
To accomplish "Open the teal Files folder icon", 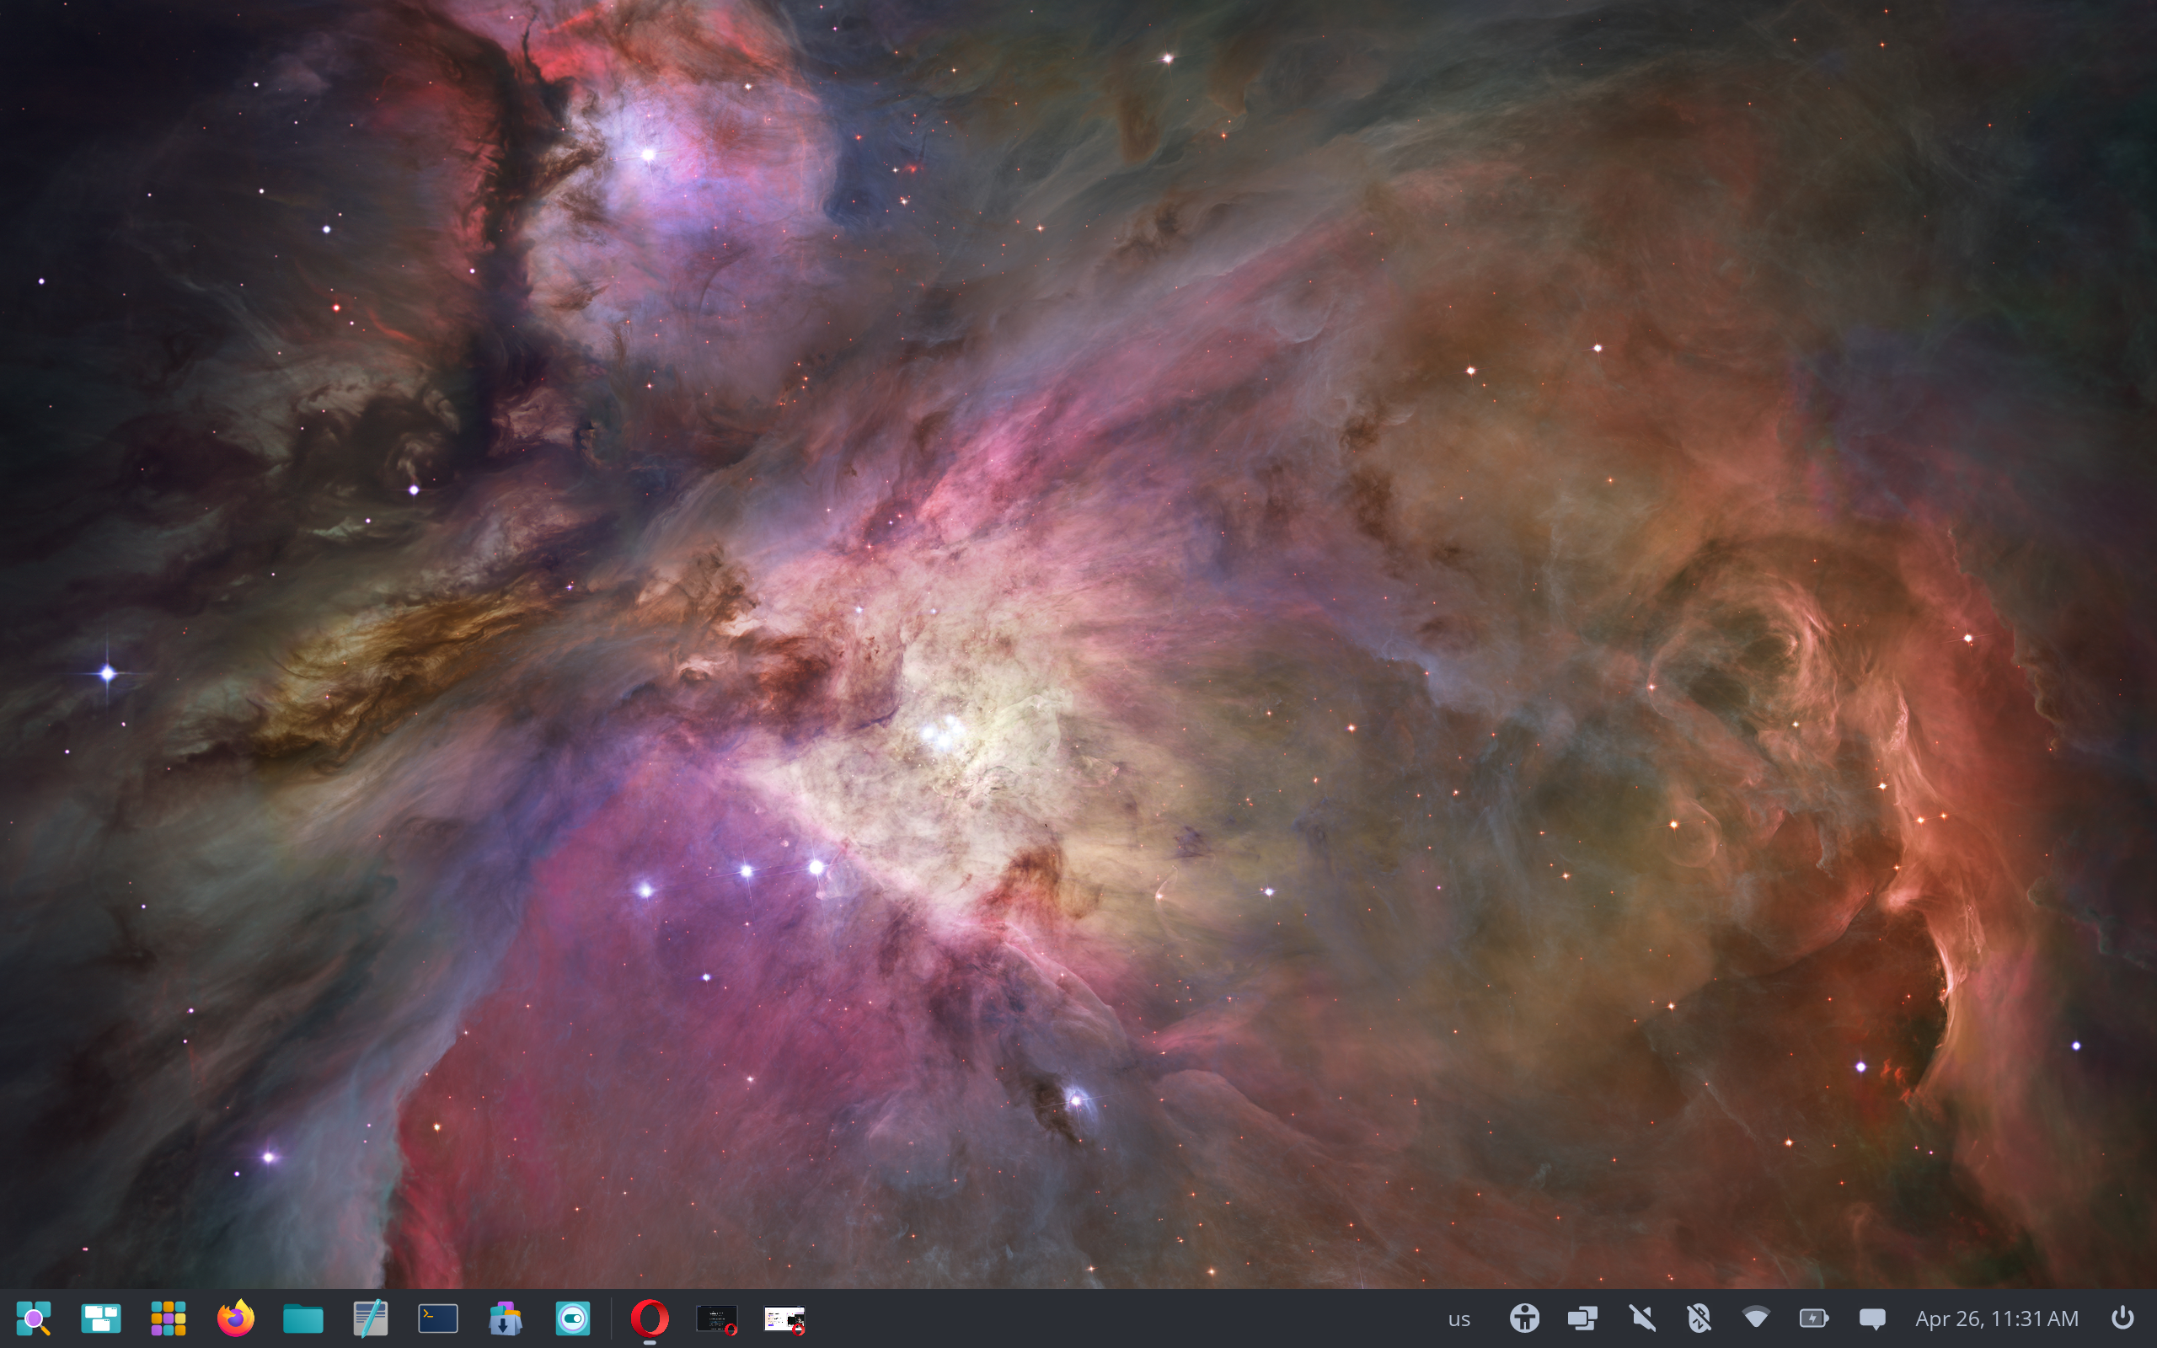I will (x=303, y=1318).
